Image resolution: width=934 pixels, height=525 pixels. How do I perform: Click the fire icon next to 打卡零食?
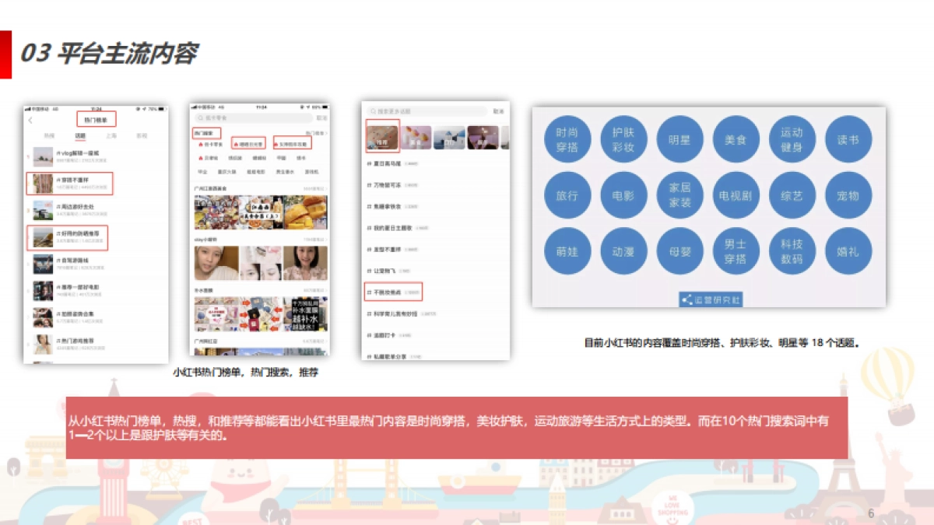[202, 146]
